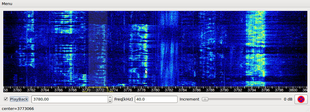
Task: Click the 3772 mark on the frequency scale
Action: (100, 90)
